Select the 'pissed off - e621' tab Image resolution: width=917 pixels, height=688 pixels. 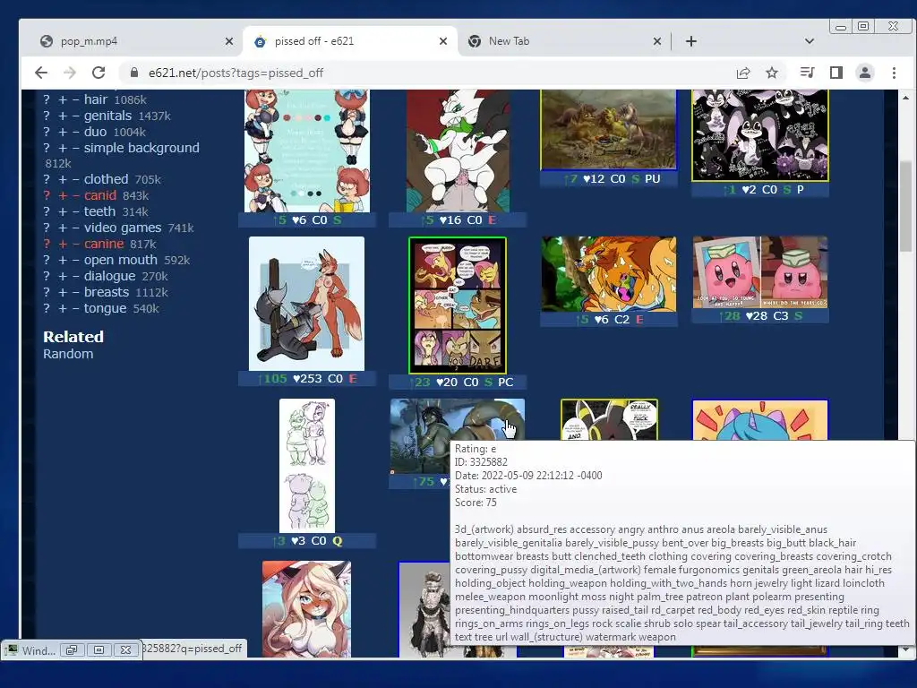click(351, 41)
